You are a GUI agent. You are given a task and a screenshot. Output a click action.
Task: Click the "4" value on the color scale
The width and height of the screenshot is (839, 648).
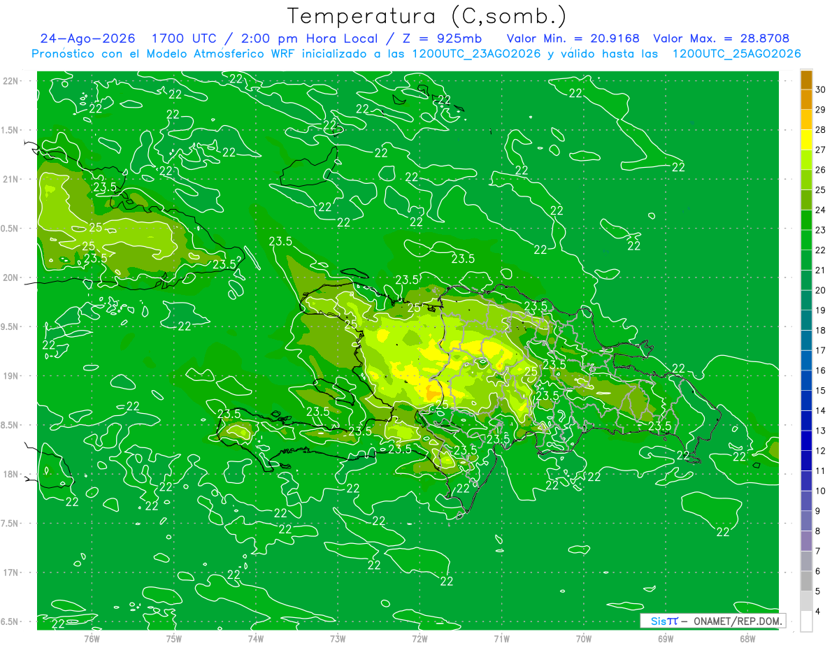819,612
